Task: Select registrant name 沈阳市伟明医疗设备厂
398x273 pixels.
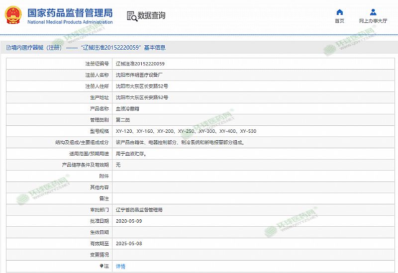Action: click(x=139, y=75)
